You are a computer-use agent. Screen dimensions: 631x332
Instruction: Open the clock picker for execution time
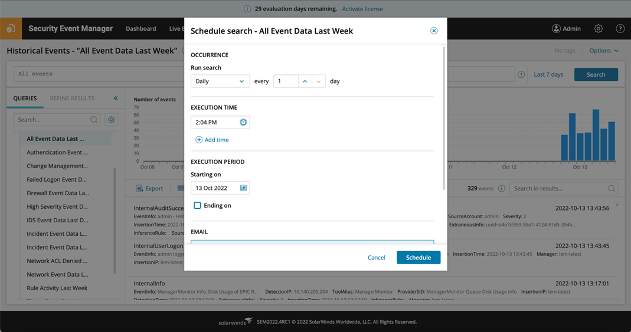[243, 122]
